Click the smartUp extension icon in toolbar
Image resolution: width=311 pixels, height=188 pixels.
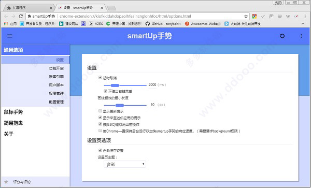[296, 16]
